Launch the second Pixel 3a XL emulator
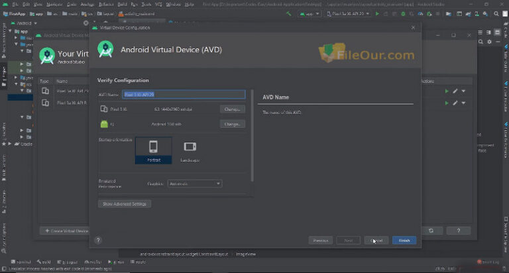The width and height of the screenshot is (509, 273). click(x=447, y=103)
